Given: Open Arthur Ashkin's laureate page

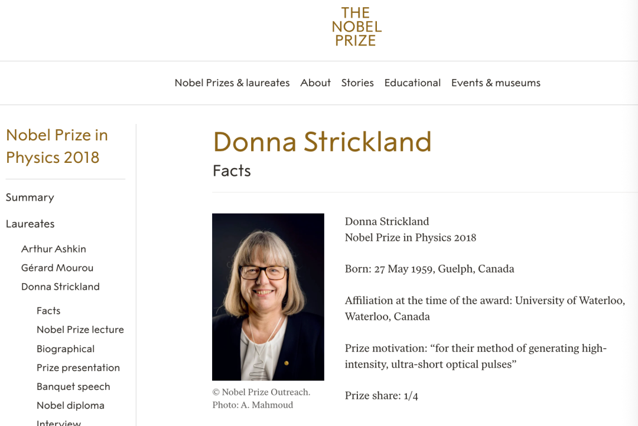Looking at the screenshot, I should pyautogui.click(x=54, y=249).
